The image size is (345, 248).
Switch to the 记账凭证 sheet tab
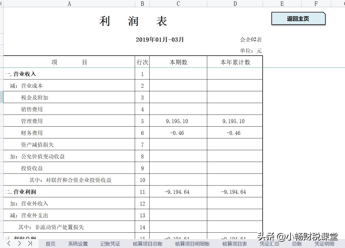(x=110, y=243)
